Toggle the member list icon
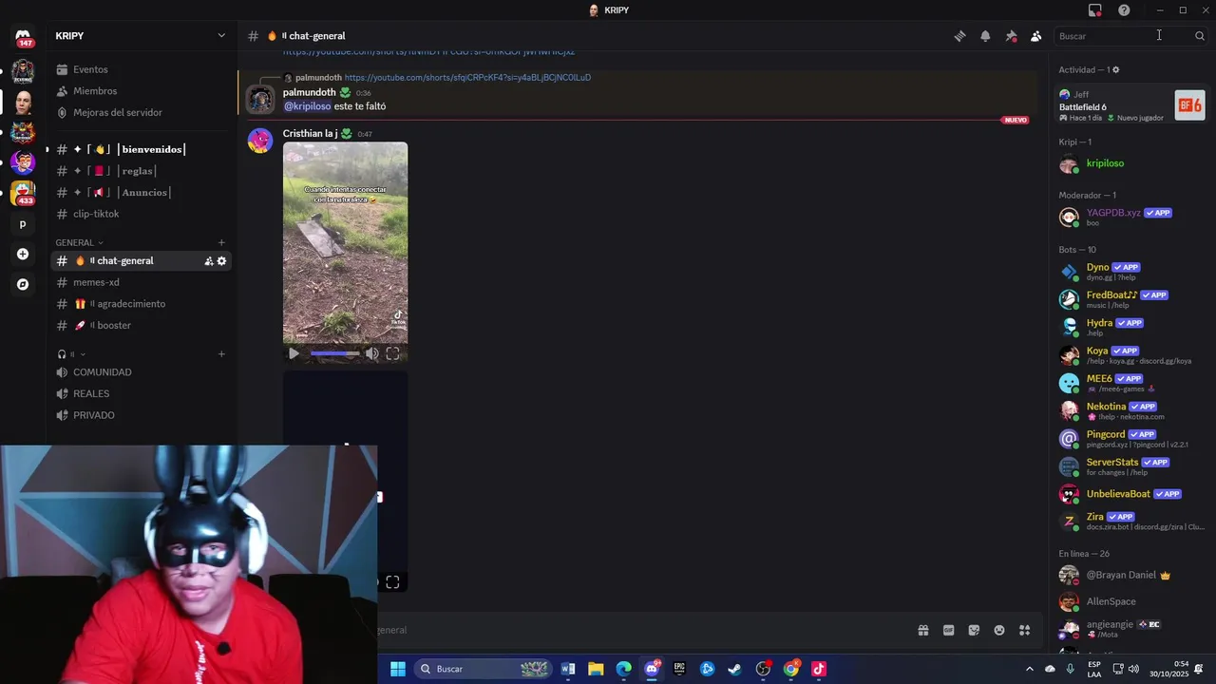 1036,36
